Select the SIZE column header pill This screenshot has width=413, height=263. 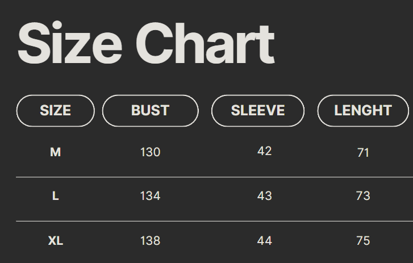click(x=56, y=110)
